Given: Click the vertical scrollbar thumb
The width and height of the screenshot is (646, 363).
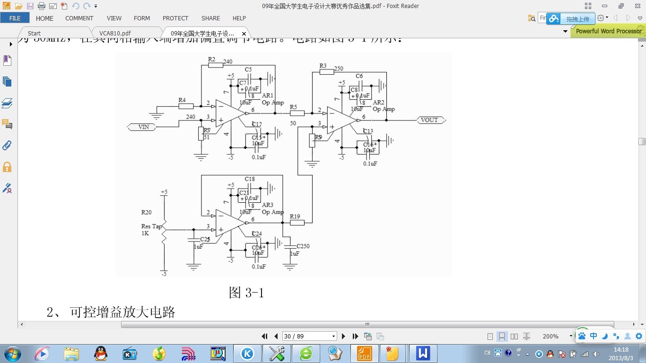Looking at the screenshot, I should (x=642, y=141).
